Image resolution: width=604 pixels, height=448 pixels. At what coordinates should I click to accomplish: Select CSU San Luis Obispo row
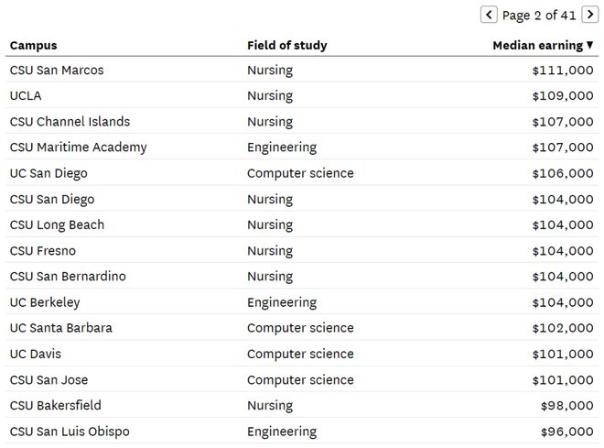302,432
